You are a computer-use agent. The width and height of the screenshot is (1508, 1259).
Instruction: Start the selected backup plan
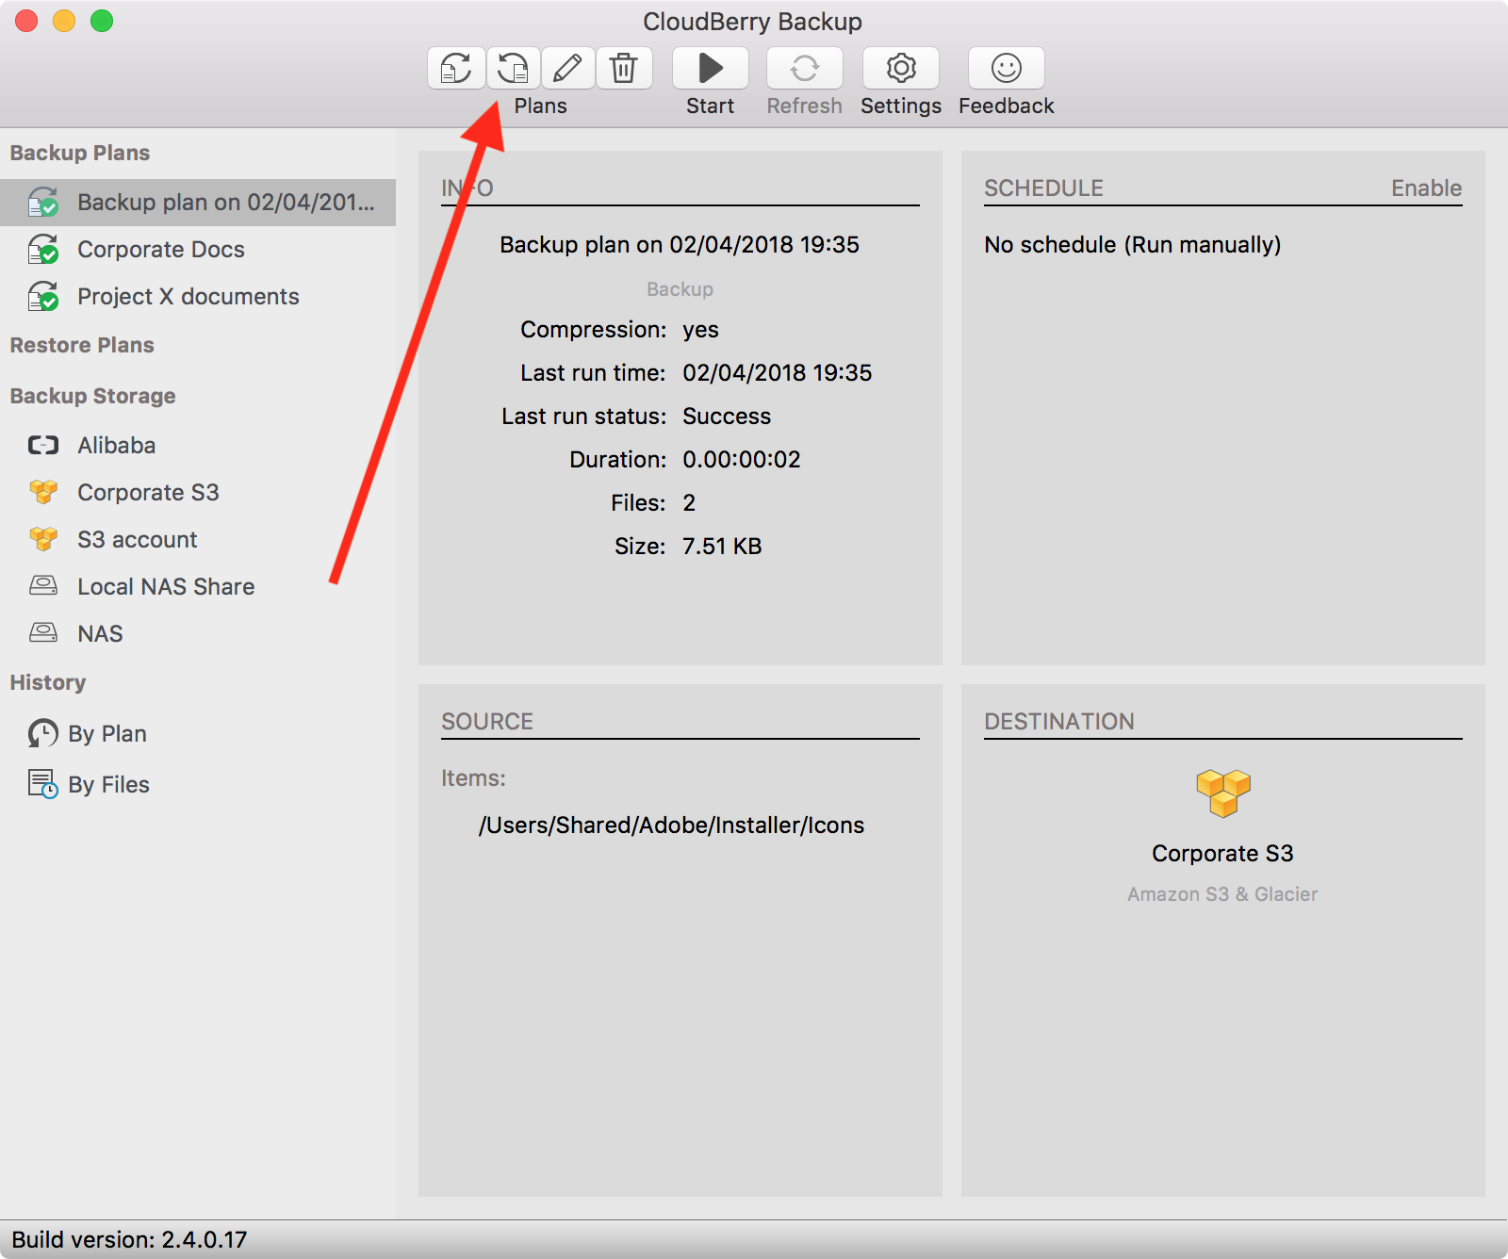[711, 68]
